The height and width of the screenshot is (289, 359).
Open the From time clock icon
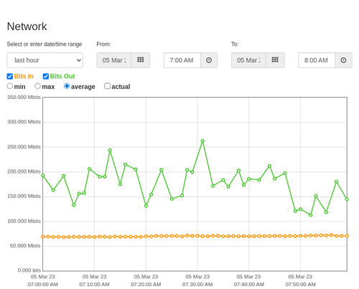(x=209, y=60)
